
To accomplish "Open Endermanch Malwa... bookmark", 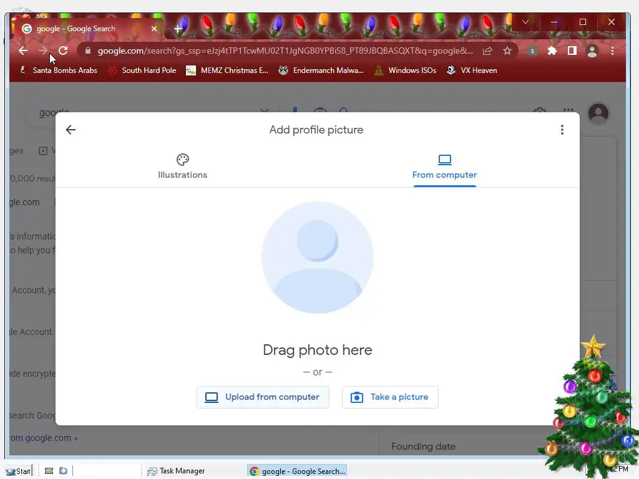I will click(321, 70).
